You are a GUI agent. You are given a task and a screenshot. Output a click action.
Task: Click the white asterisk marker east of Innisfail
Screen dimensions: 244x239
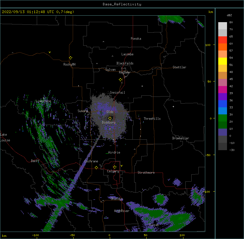(x=142, y=86)
